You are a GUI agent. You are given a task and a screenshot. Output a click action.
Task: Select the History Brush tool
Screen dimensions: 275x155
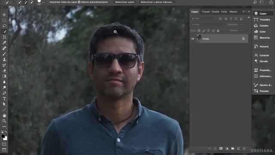tap(4, 65)
